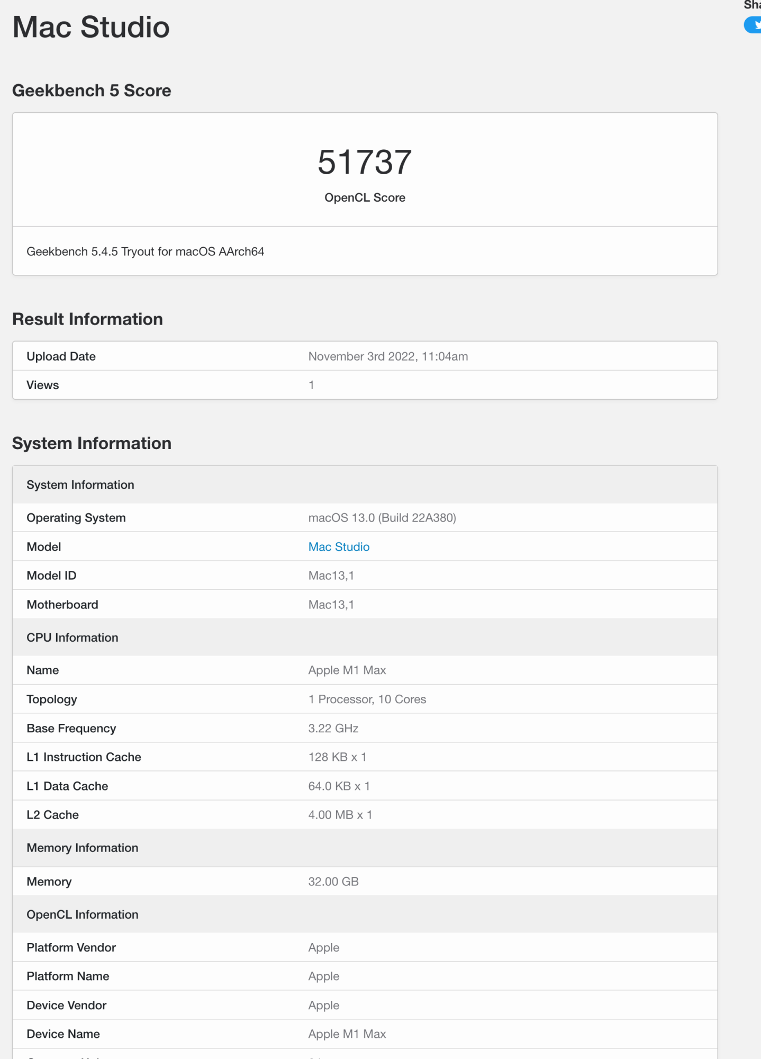Click the 'Result Information' heading
The width and height of the screenshot is (761, 1059).
[88, 319]
